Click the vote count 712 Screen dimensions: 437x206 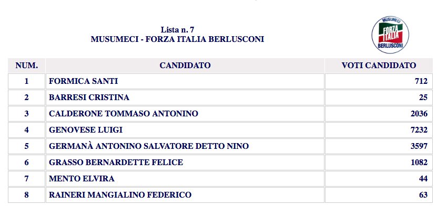click(x=421, y=81)
